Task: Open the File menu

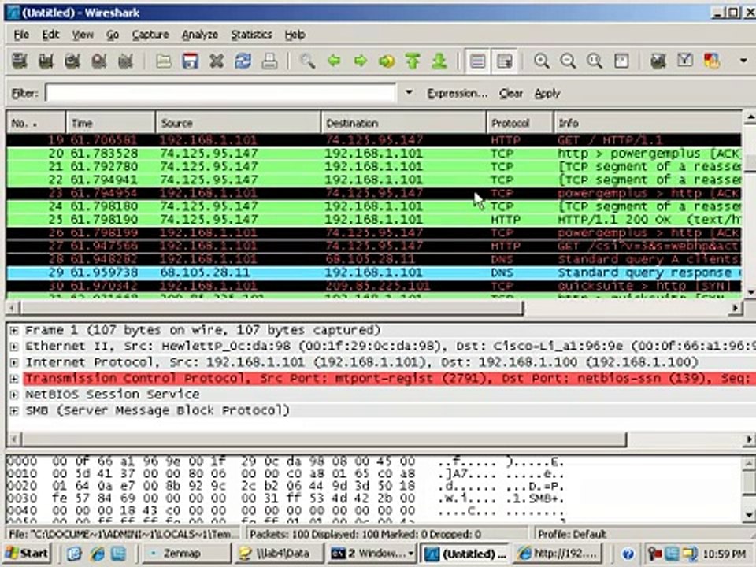Action: click(21, 34)
